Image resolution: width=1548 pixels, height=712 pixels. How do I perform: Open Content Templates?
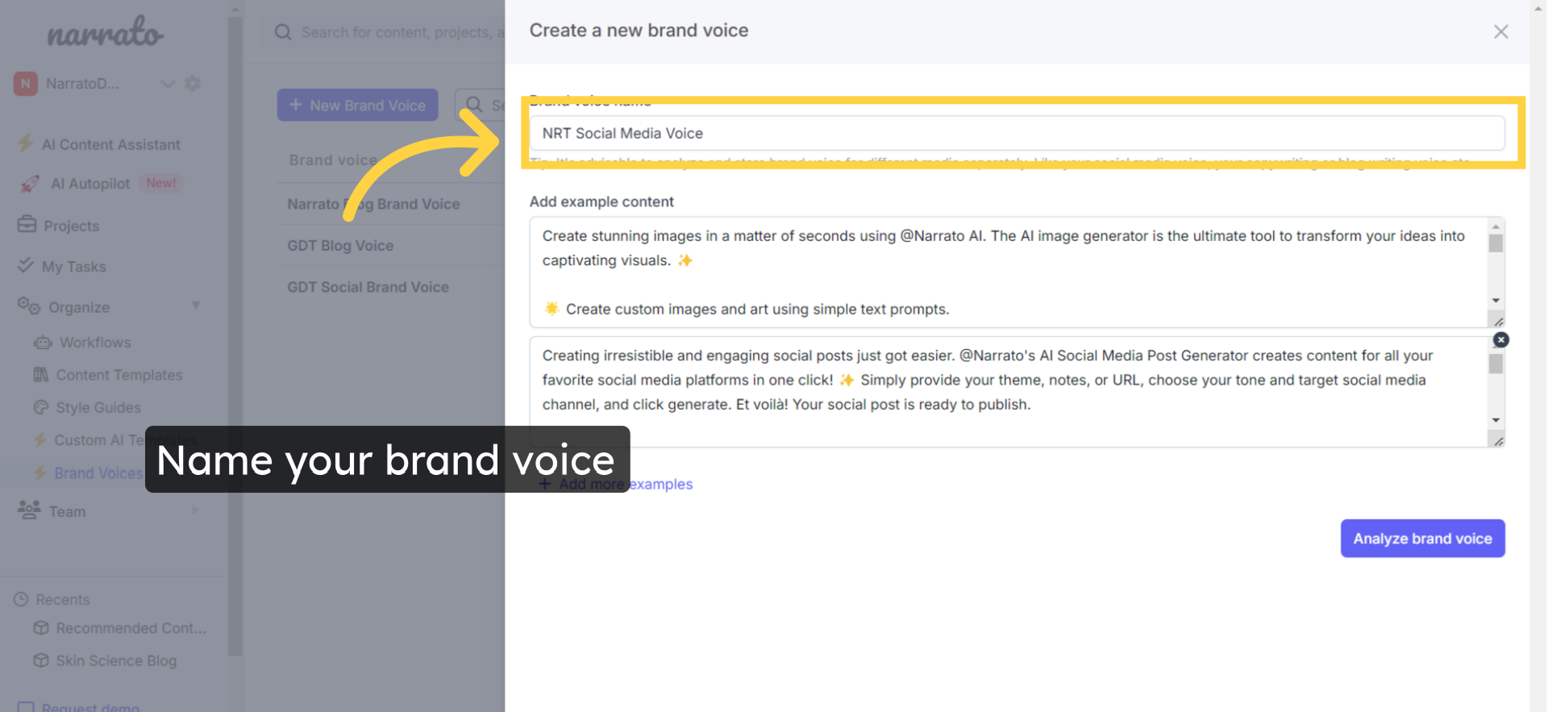pos(119,375)
